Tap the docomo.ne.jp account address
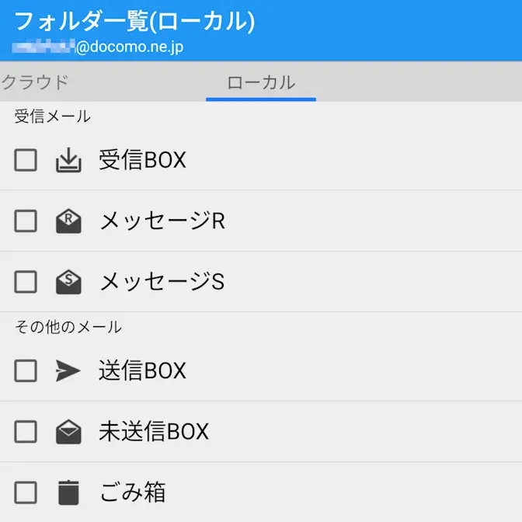Image resolution: width=522 pixels, height=522 pixels. 98,47
